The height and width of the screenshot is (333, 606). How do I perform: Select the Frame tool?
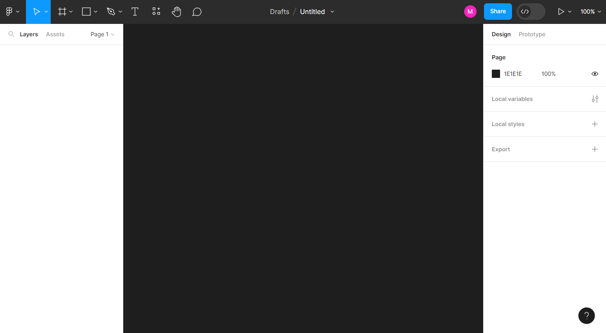(62, 12)
